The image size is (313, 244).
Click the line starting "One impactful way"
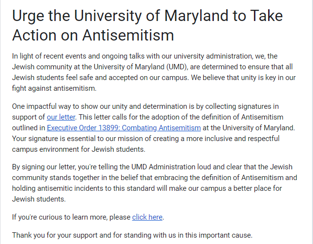pyautogui.click(x=146, y=106)
